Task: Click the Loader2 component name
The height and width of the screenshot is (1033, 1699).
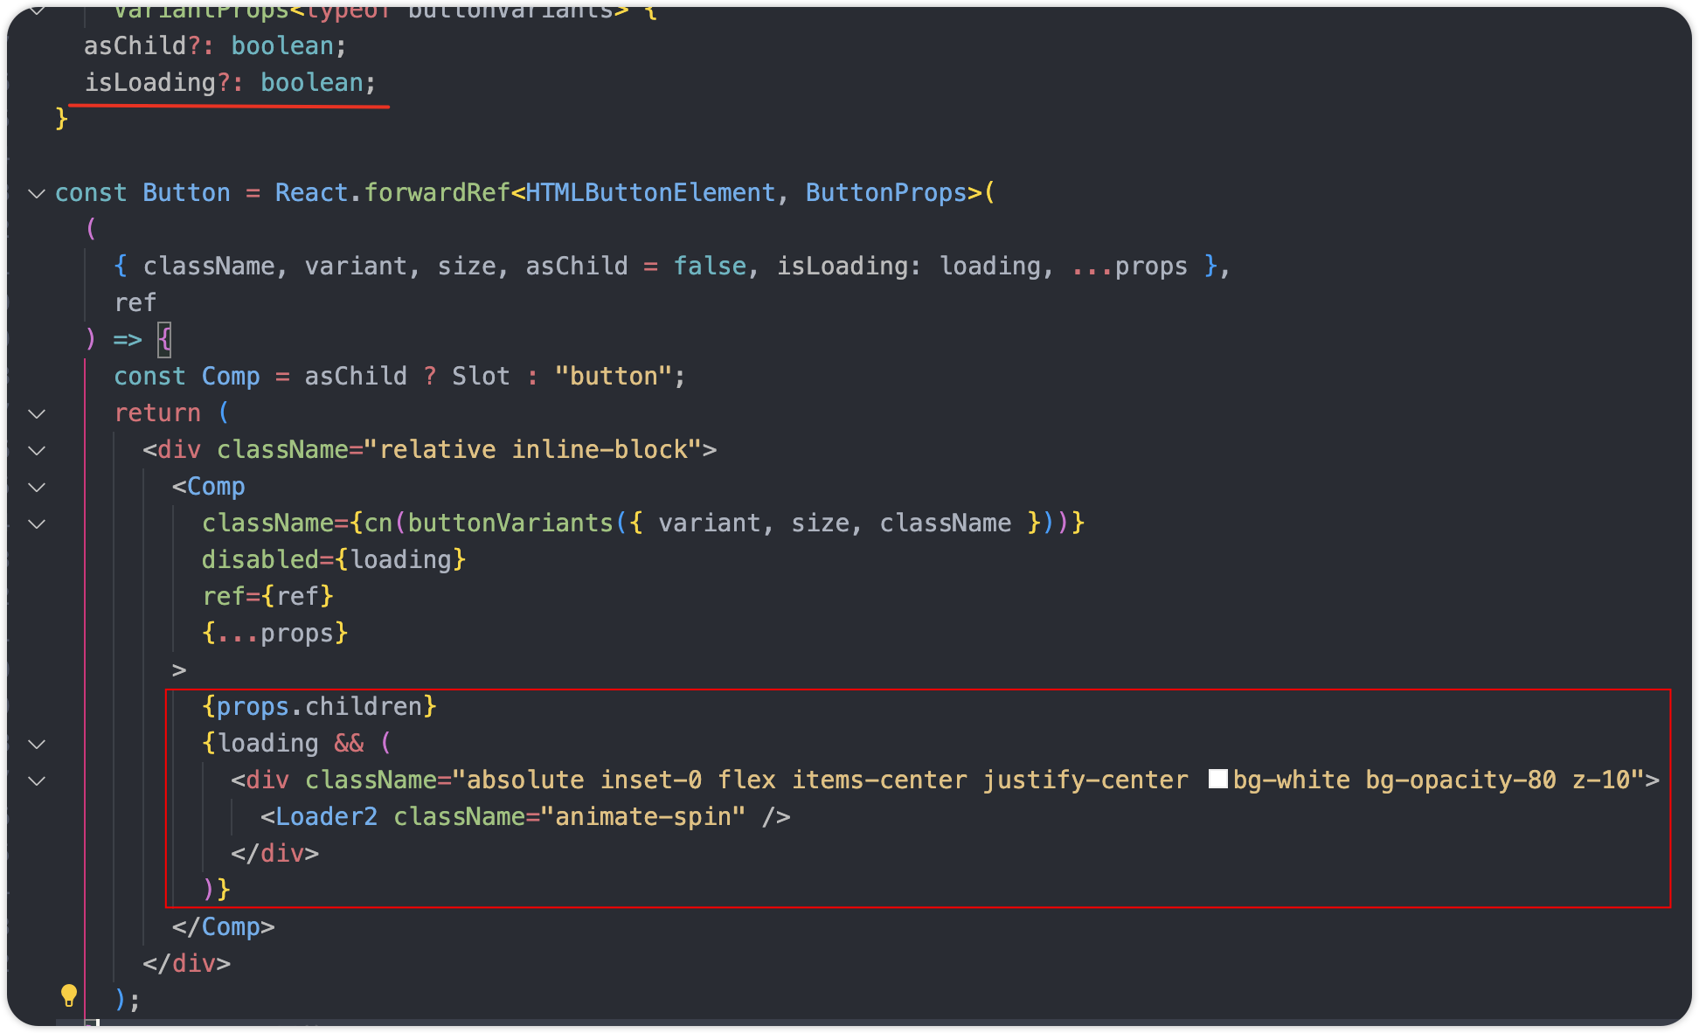Action: point(326,816)
